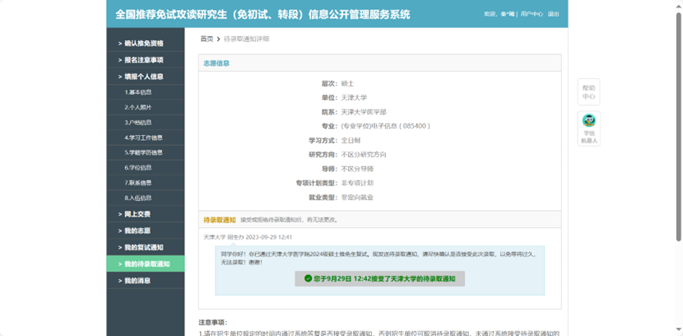Screen dimensions: 683x336
Task: Click the 帮助中心 help widget
Action: (588, 91)
